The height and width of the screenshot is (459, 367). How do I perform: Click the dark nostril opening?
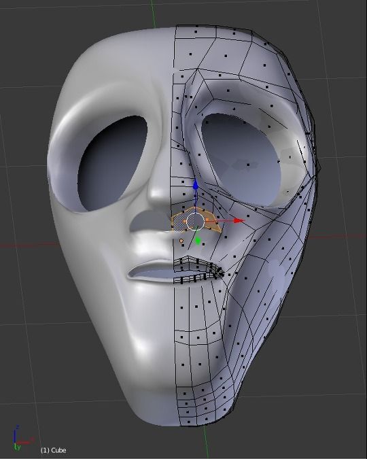146,221
